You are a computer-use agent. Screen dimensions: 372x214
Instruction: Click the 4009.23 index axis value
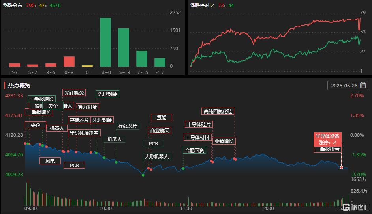[14, 174]
